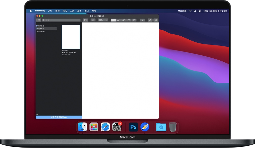Select the Highlighter tool

(124, 20)
